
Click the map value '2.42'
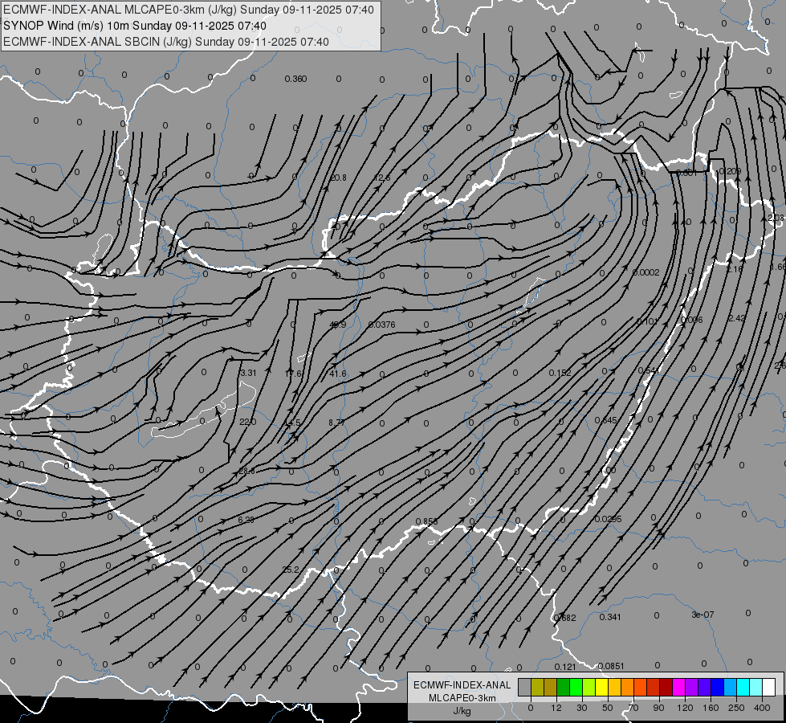737,318
